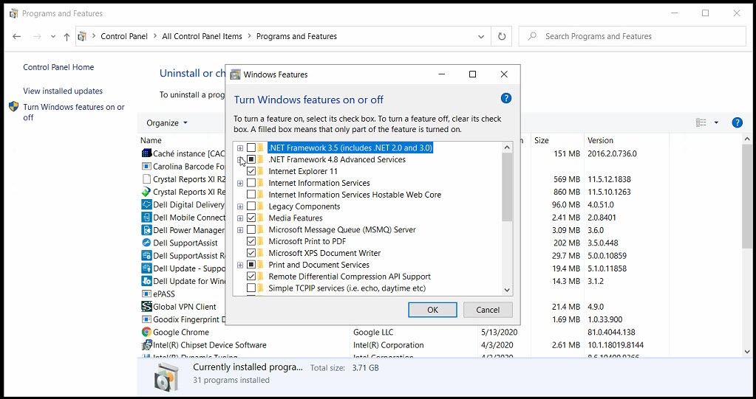Viewport: 756px width, 399px height.
Task: Click the Programs and Features breadcrumb
Action: [296, 36]
